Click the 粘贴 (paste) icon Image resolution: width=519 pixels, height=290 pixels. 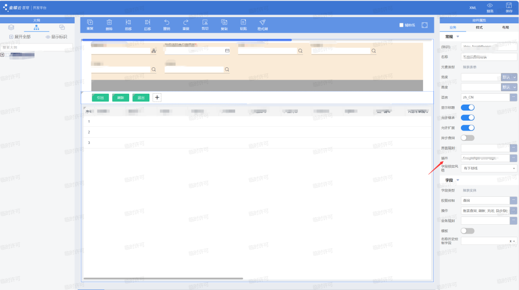pos(243,22)
